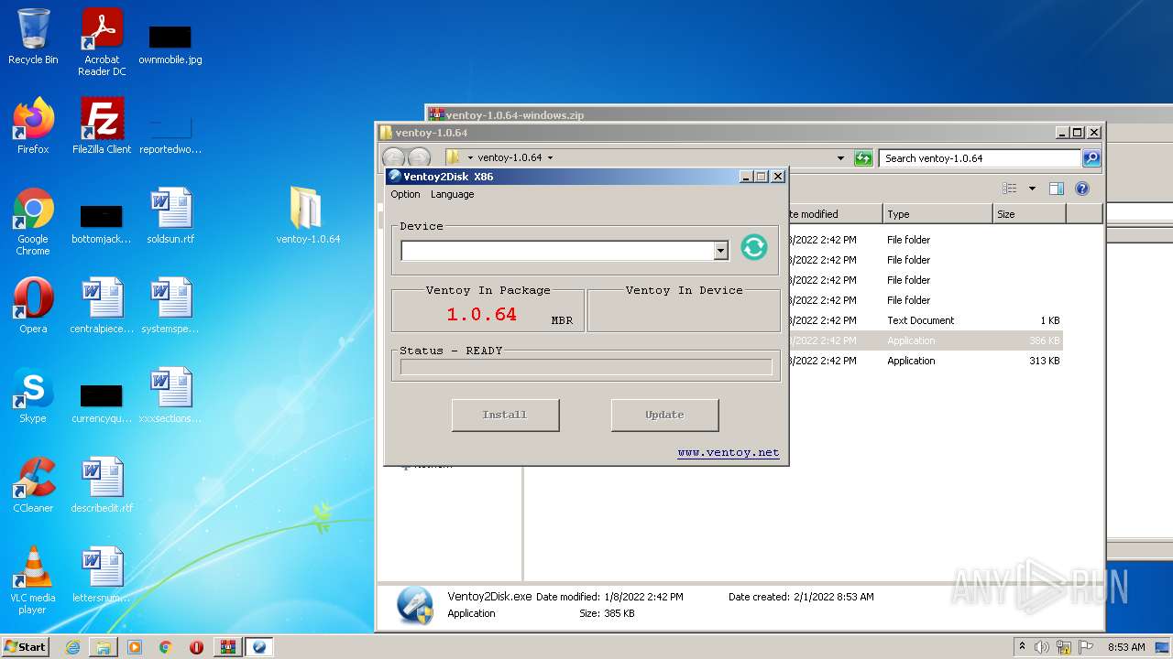Select the describedit.rtf desktop file

102,485
